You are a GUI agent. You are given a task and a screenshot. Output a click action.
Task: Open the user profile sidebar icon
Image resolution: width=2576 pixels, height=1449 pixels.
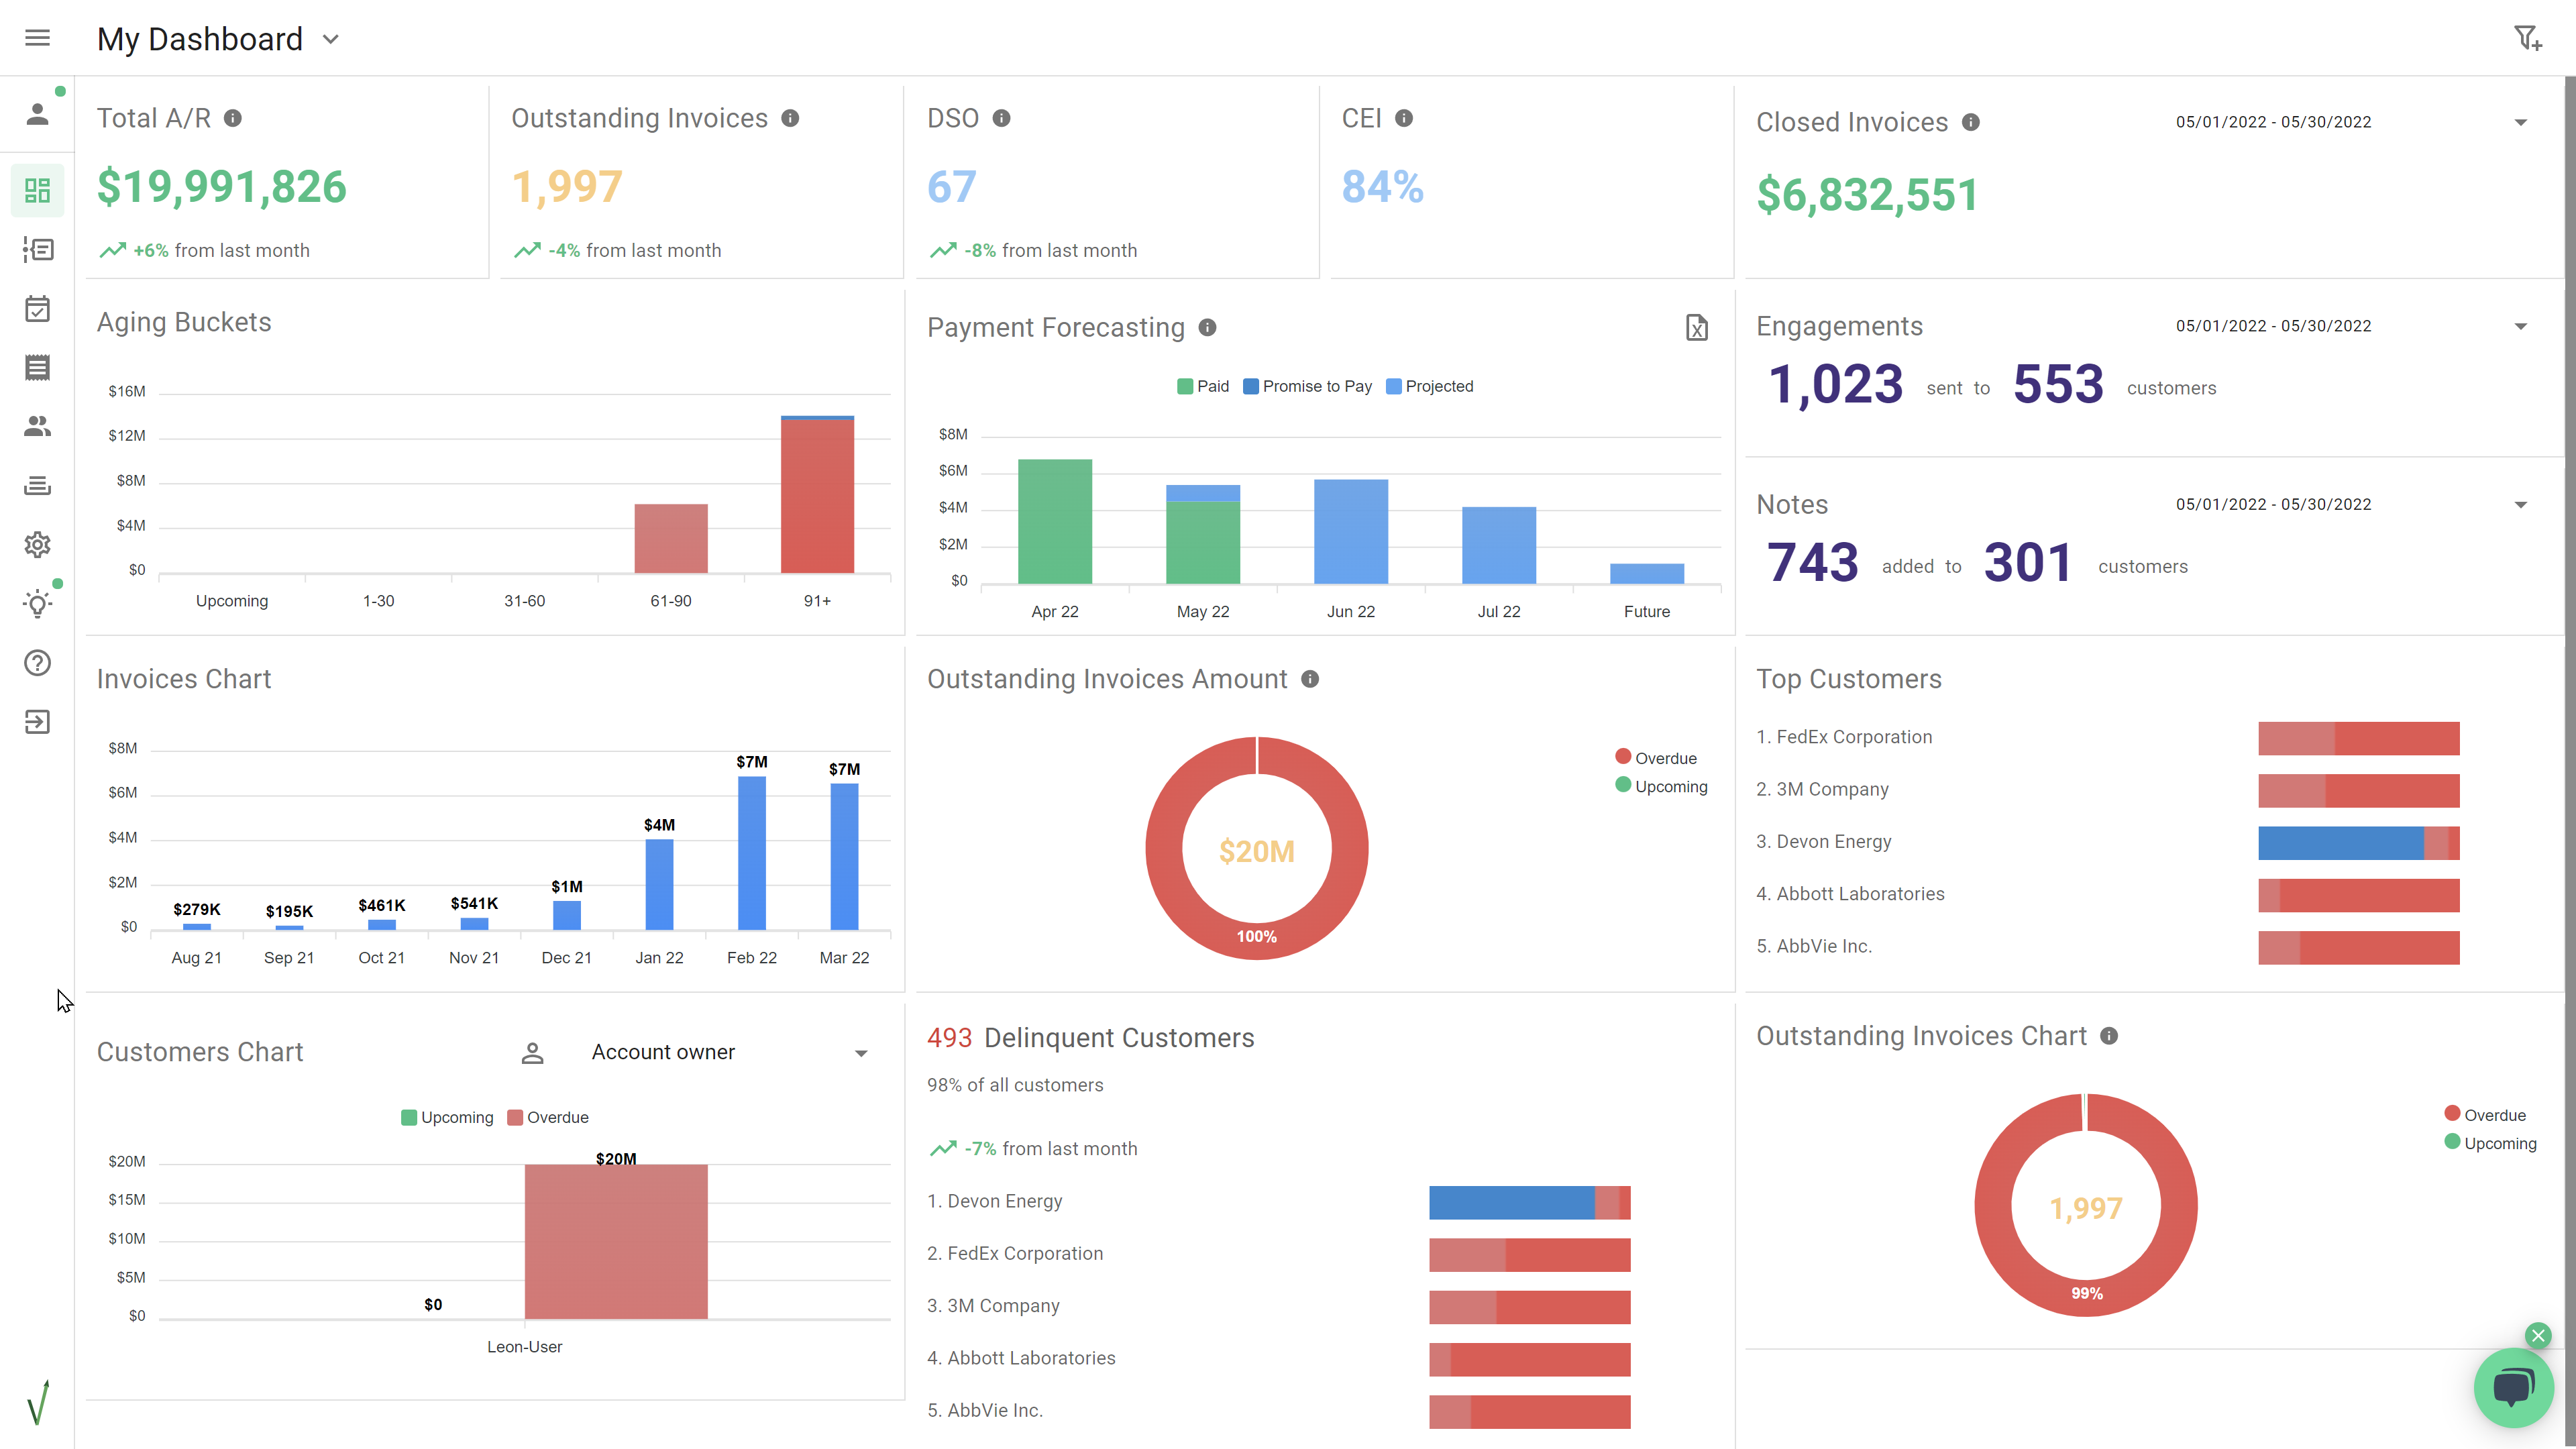coord(37,114)
